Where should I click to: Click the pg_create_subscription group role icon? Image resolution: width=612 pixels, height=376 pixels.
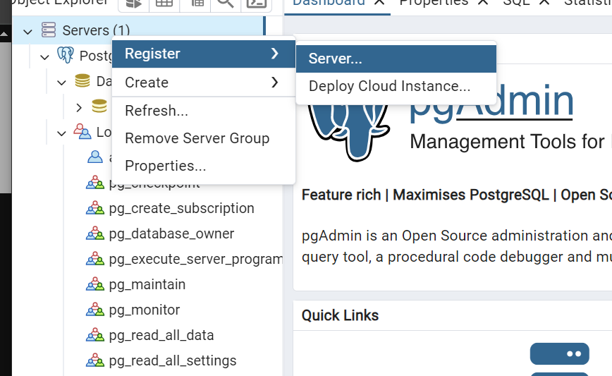tap(95, 208)
